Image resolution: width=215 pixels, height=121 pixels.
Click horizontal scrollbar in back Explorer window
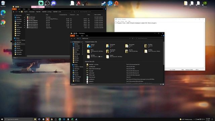coord(48,56)
